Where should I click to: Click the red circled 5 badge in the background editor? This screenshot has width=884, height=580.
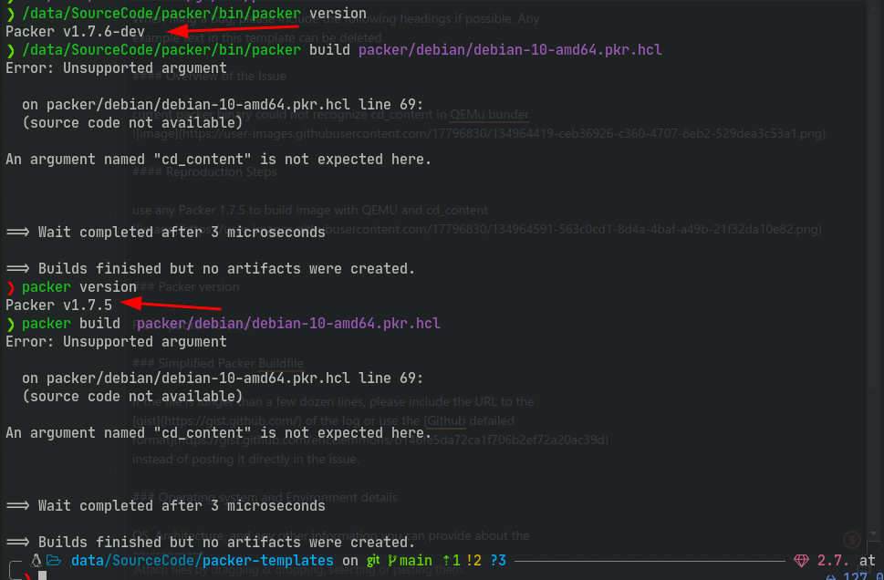point(852,541)
